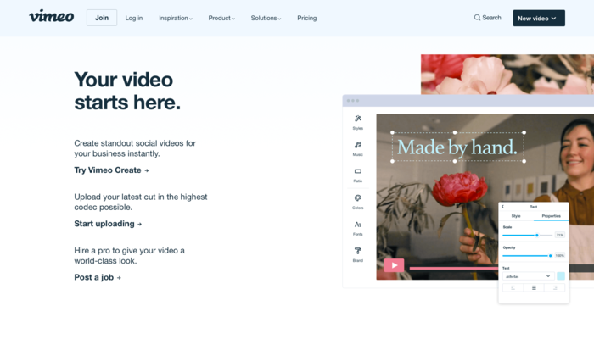
Task: Click the Opacity percentage value field
Action: click(560, 256)
